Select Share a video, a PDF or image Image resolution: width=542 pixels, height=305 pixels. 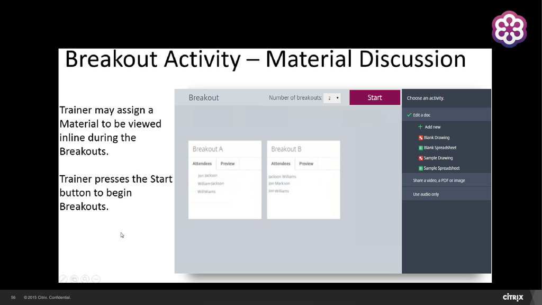[446, 180]
